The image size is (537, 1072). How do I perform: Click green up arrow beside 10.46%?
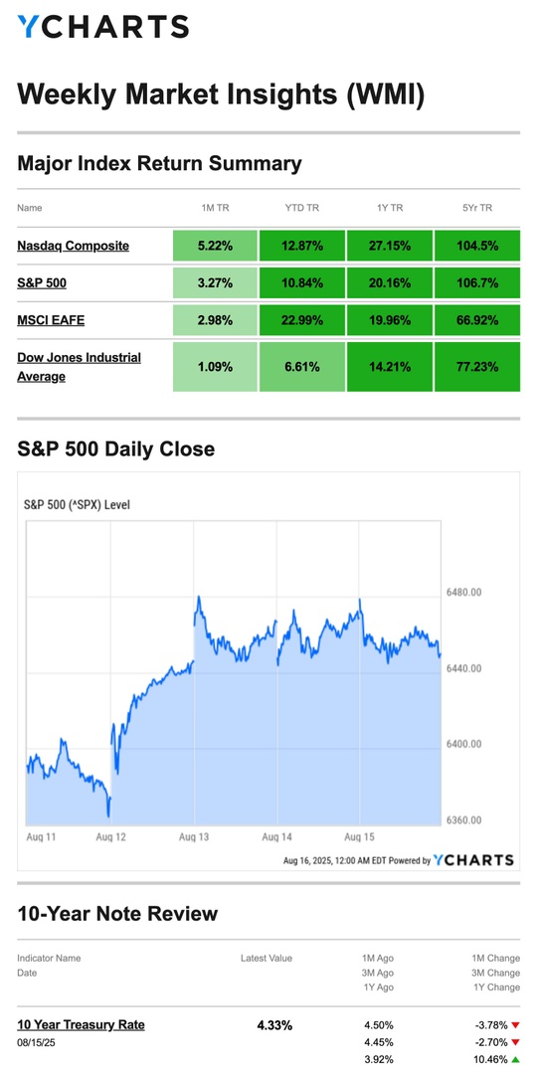(514, 1059)
